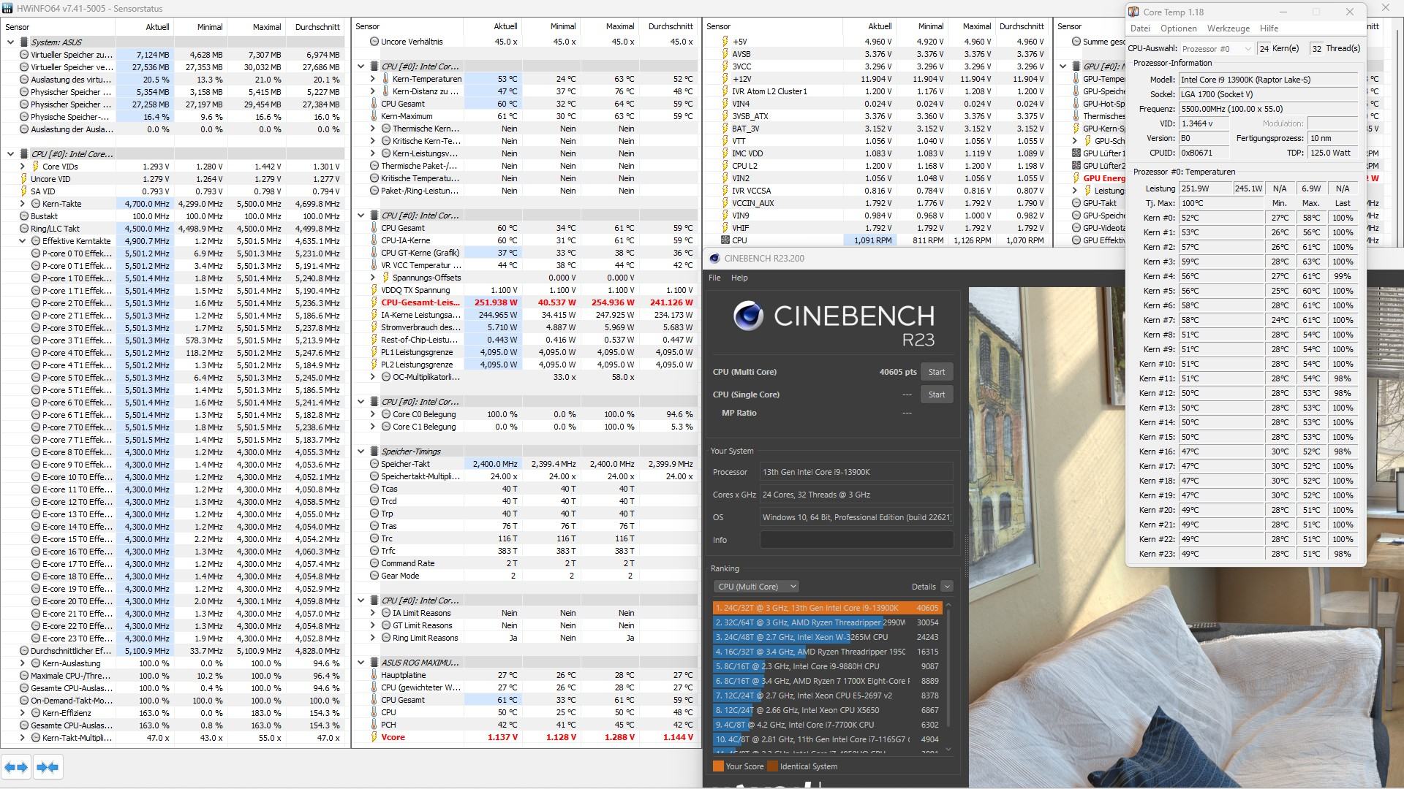Collapse the Speicher-Timings group
The width and height of the screenshot is (1404, 789).
[x=361, y=451]
